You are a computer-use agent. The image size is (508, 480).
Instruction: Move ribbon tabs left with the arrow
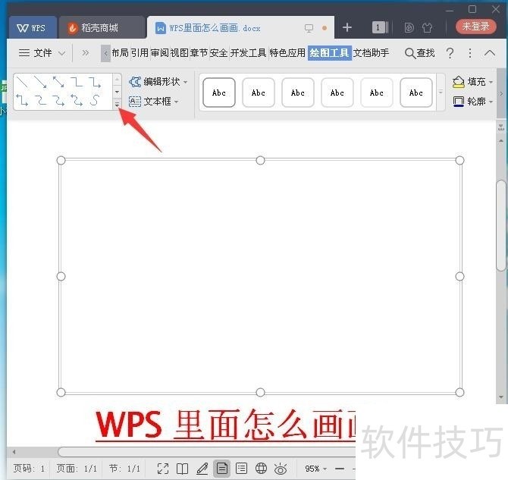point(105,53)
